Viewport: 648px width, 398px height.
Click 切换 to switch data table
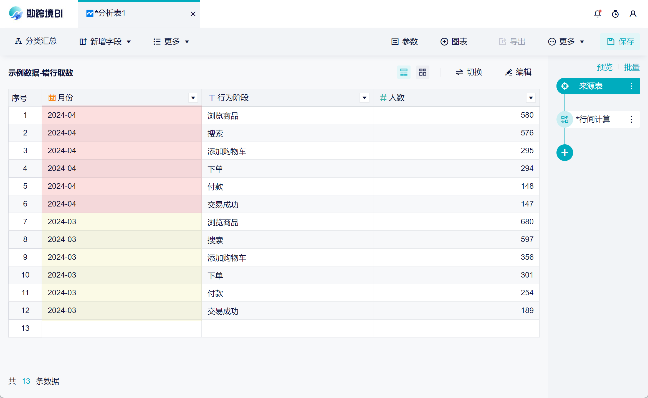(469, 72)
